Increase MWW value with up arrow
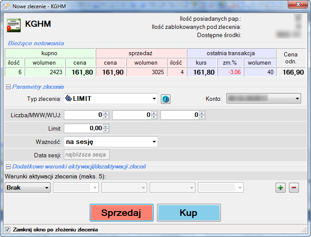The width and height of the screenshot is (311, 237). [154, 113]
